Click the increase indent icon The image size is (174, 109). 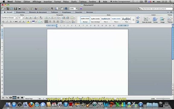click(67, 18)
